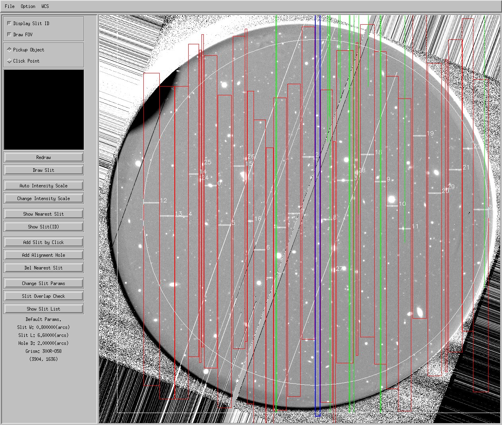Viewport: 502px width, 425px height.
Task: Run the Slit Overlap Check
Action: (43, 296)
